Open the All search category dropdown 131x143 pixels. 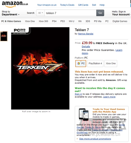pos(41,13)
